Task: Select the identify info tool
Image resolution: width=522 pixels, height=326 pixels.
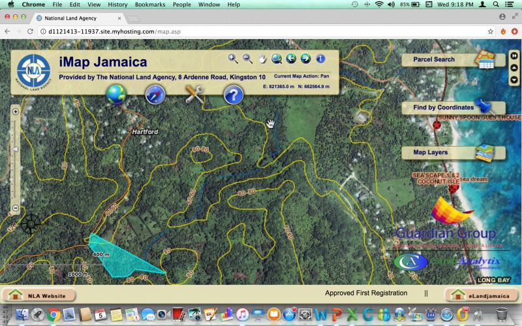Action: [320, 59]
